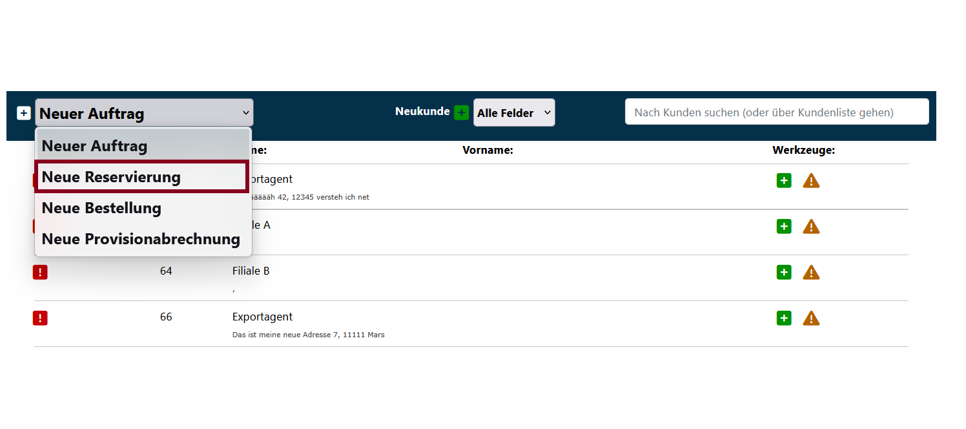Click the white plus icon beside Neuer Auftrag

(x=23, y=113)
